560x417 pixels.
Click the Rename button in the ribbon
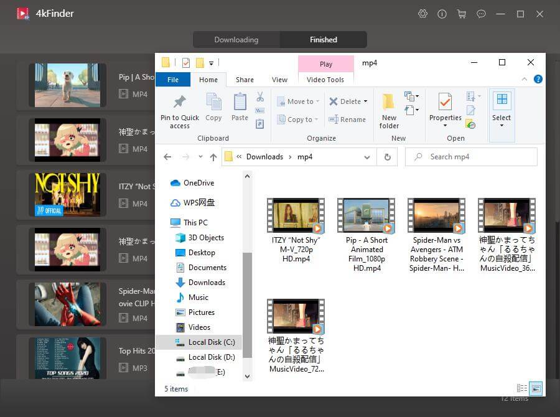point(348,119)
